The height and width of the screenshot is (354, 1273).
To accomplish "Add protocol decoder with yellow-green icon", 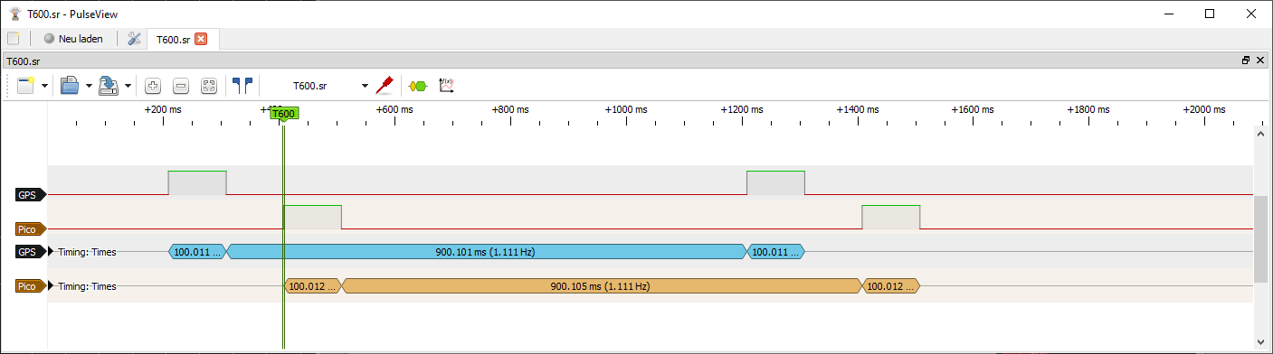I will tap(417, 86).
